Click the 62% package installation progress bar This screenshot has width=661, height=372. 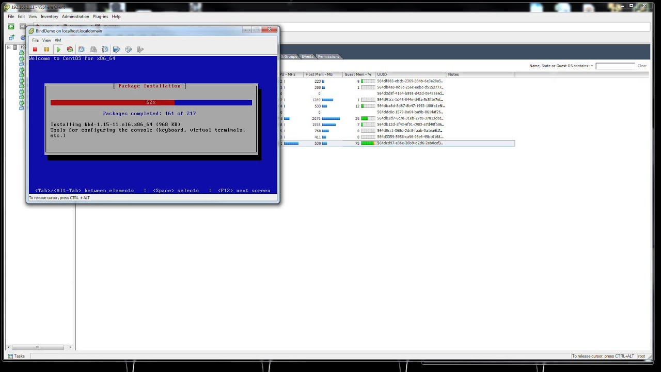click(151, 102)
